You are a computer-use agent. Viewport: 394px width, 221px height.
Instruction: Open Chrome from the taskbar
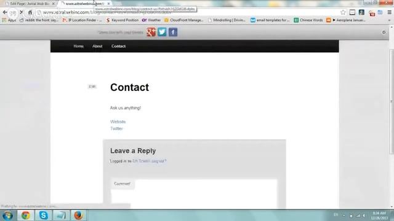point(25,215)
